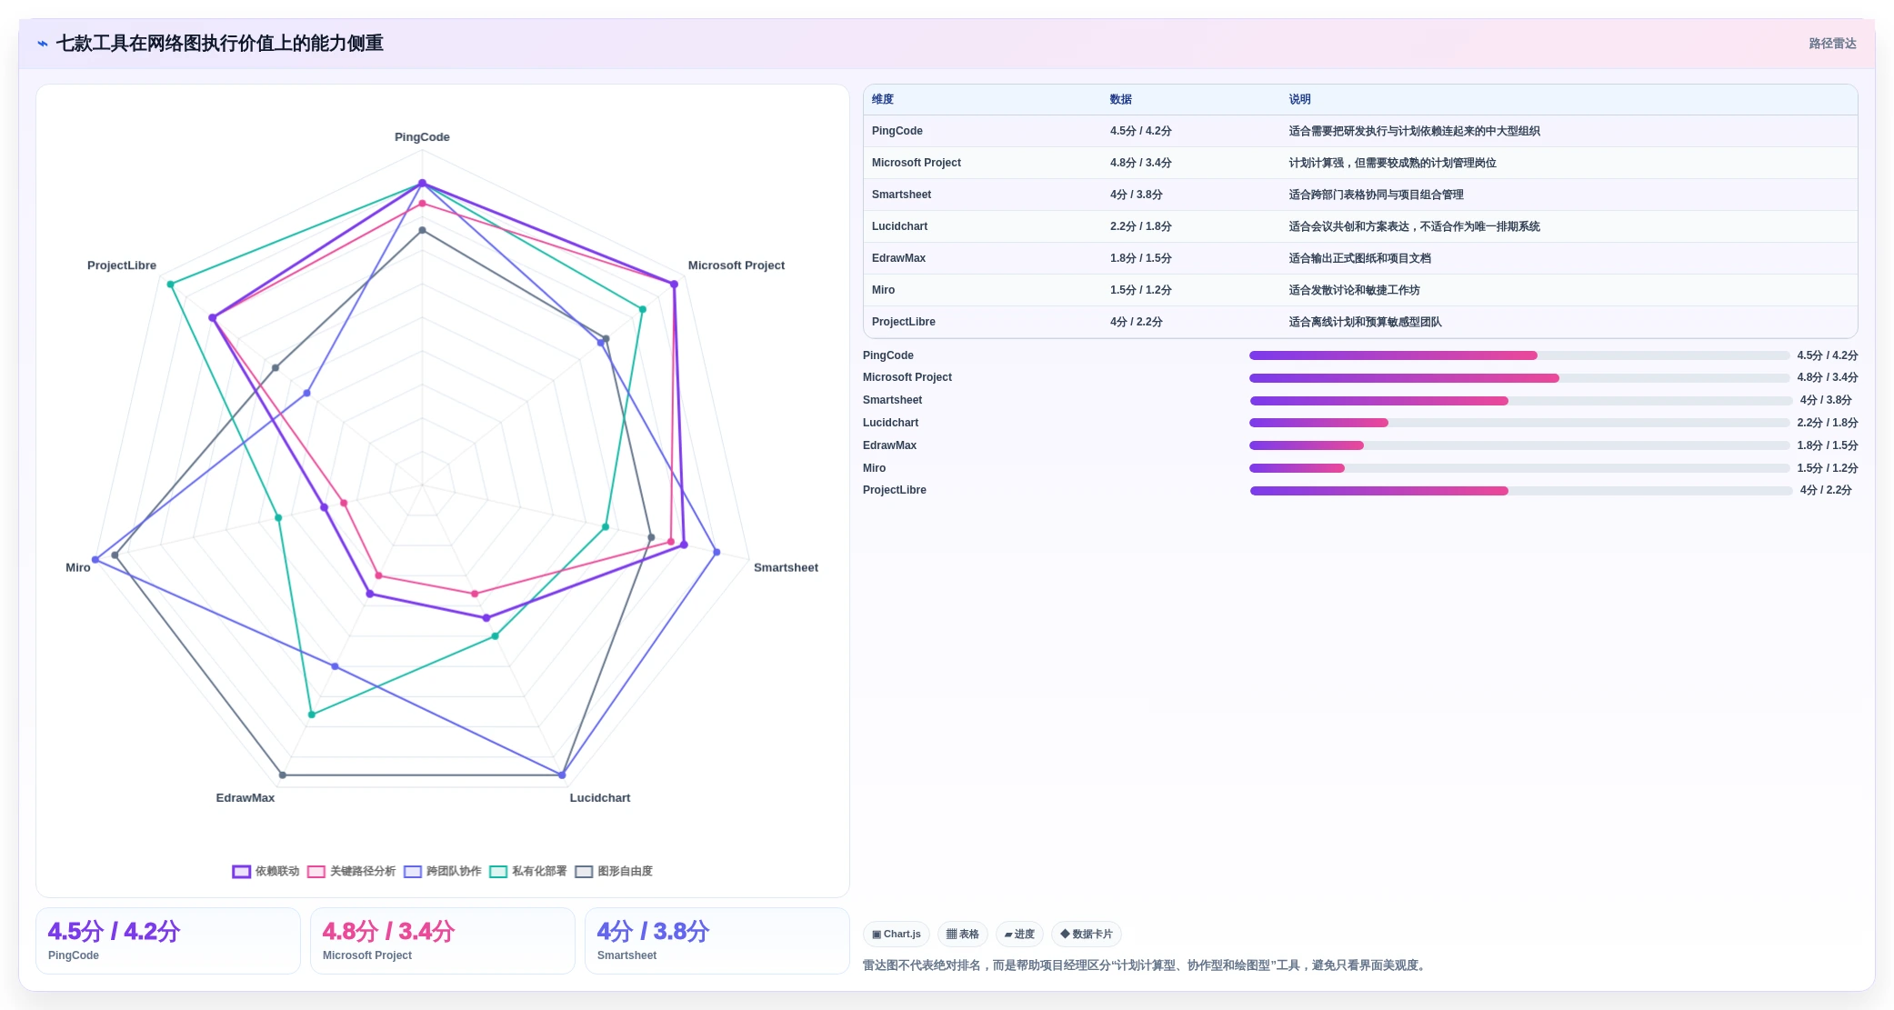Image resolution: width=1894 pixels, height=1010 pixels.
Task: Open the Microsoft Project 4.8分 / 3.4分 card
Action: pyautogui.click(x=443, y=941)
